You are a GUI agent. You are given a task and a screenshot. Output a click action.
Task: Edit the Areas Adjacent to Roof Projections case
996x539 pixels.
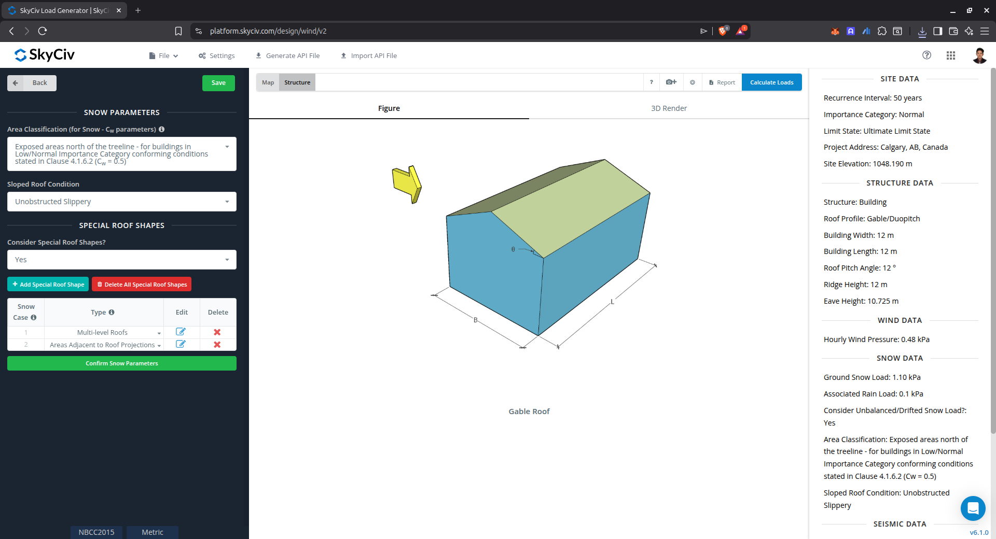click(181, 345)
